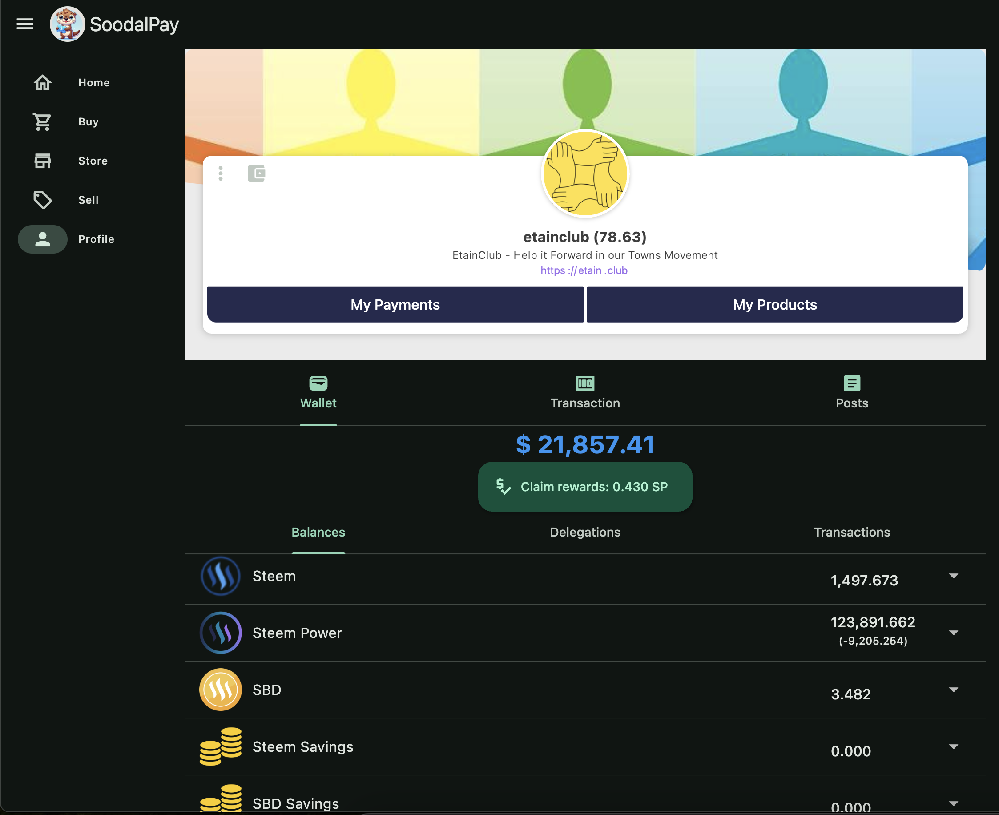Click the dollar-check icon on Claim rewards

coord(503,486)
